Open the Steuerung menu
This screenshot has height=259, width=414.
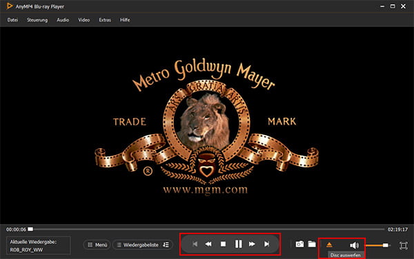37,20
